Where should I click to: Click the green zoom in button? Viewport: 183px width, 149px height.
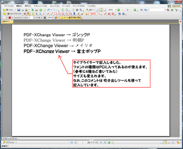[x=135, y=10]
